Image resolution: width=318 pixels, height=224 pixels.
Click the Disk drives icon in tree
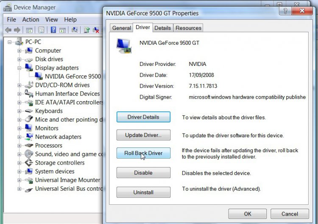point(29,60)
